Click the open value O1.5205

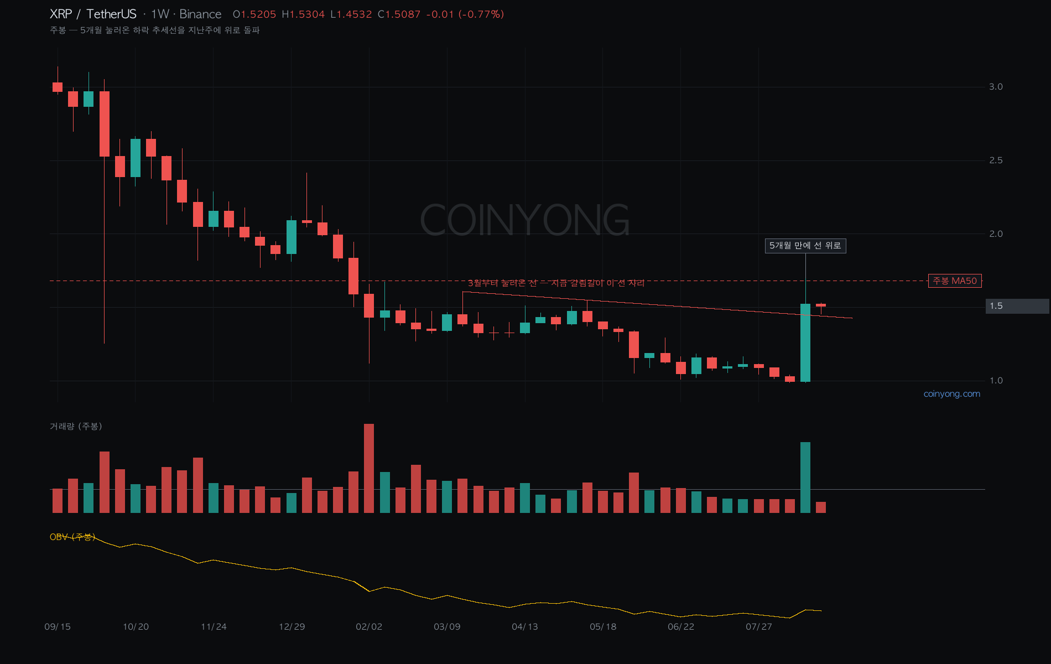pyautogui.click(x=254, y=14)
